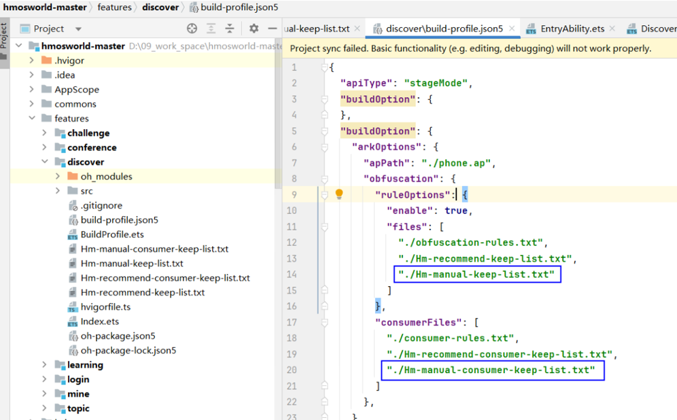
Task: Click the yellow lightbulb quick-fix icon
Action: pos(338,194)
